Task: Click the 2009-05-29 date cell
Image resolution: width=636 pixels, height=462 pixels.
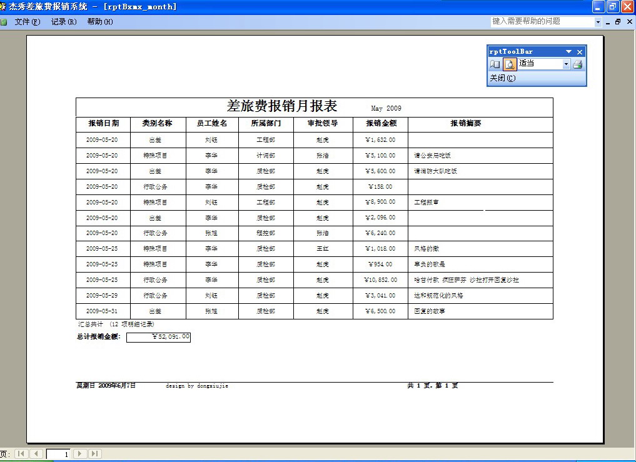Action: pos(102,295)
